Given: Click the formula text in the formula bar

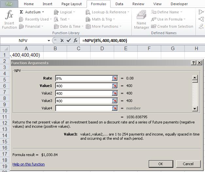Looking at the screenshot, I should coord(105,41).
